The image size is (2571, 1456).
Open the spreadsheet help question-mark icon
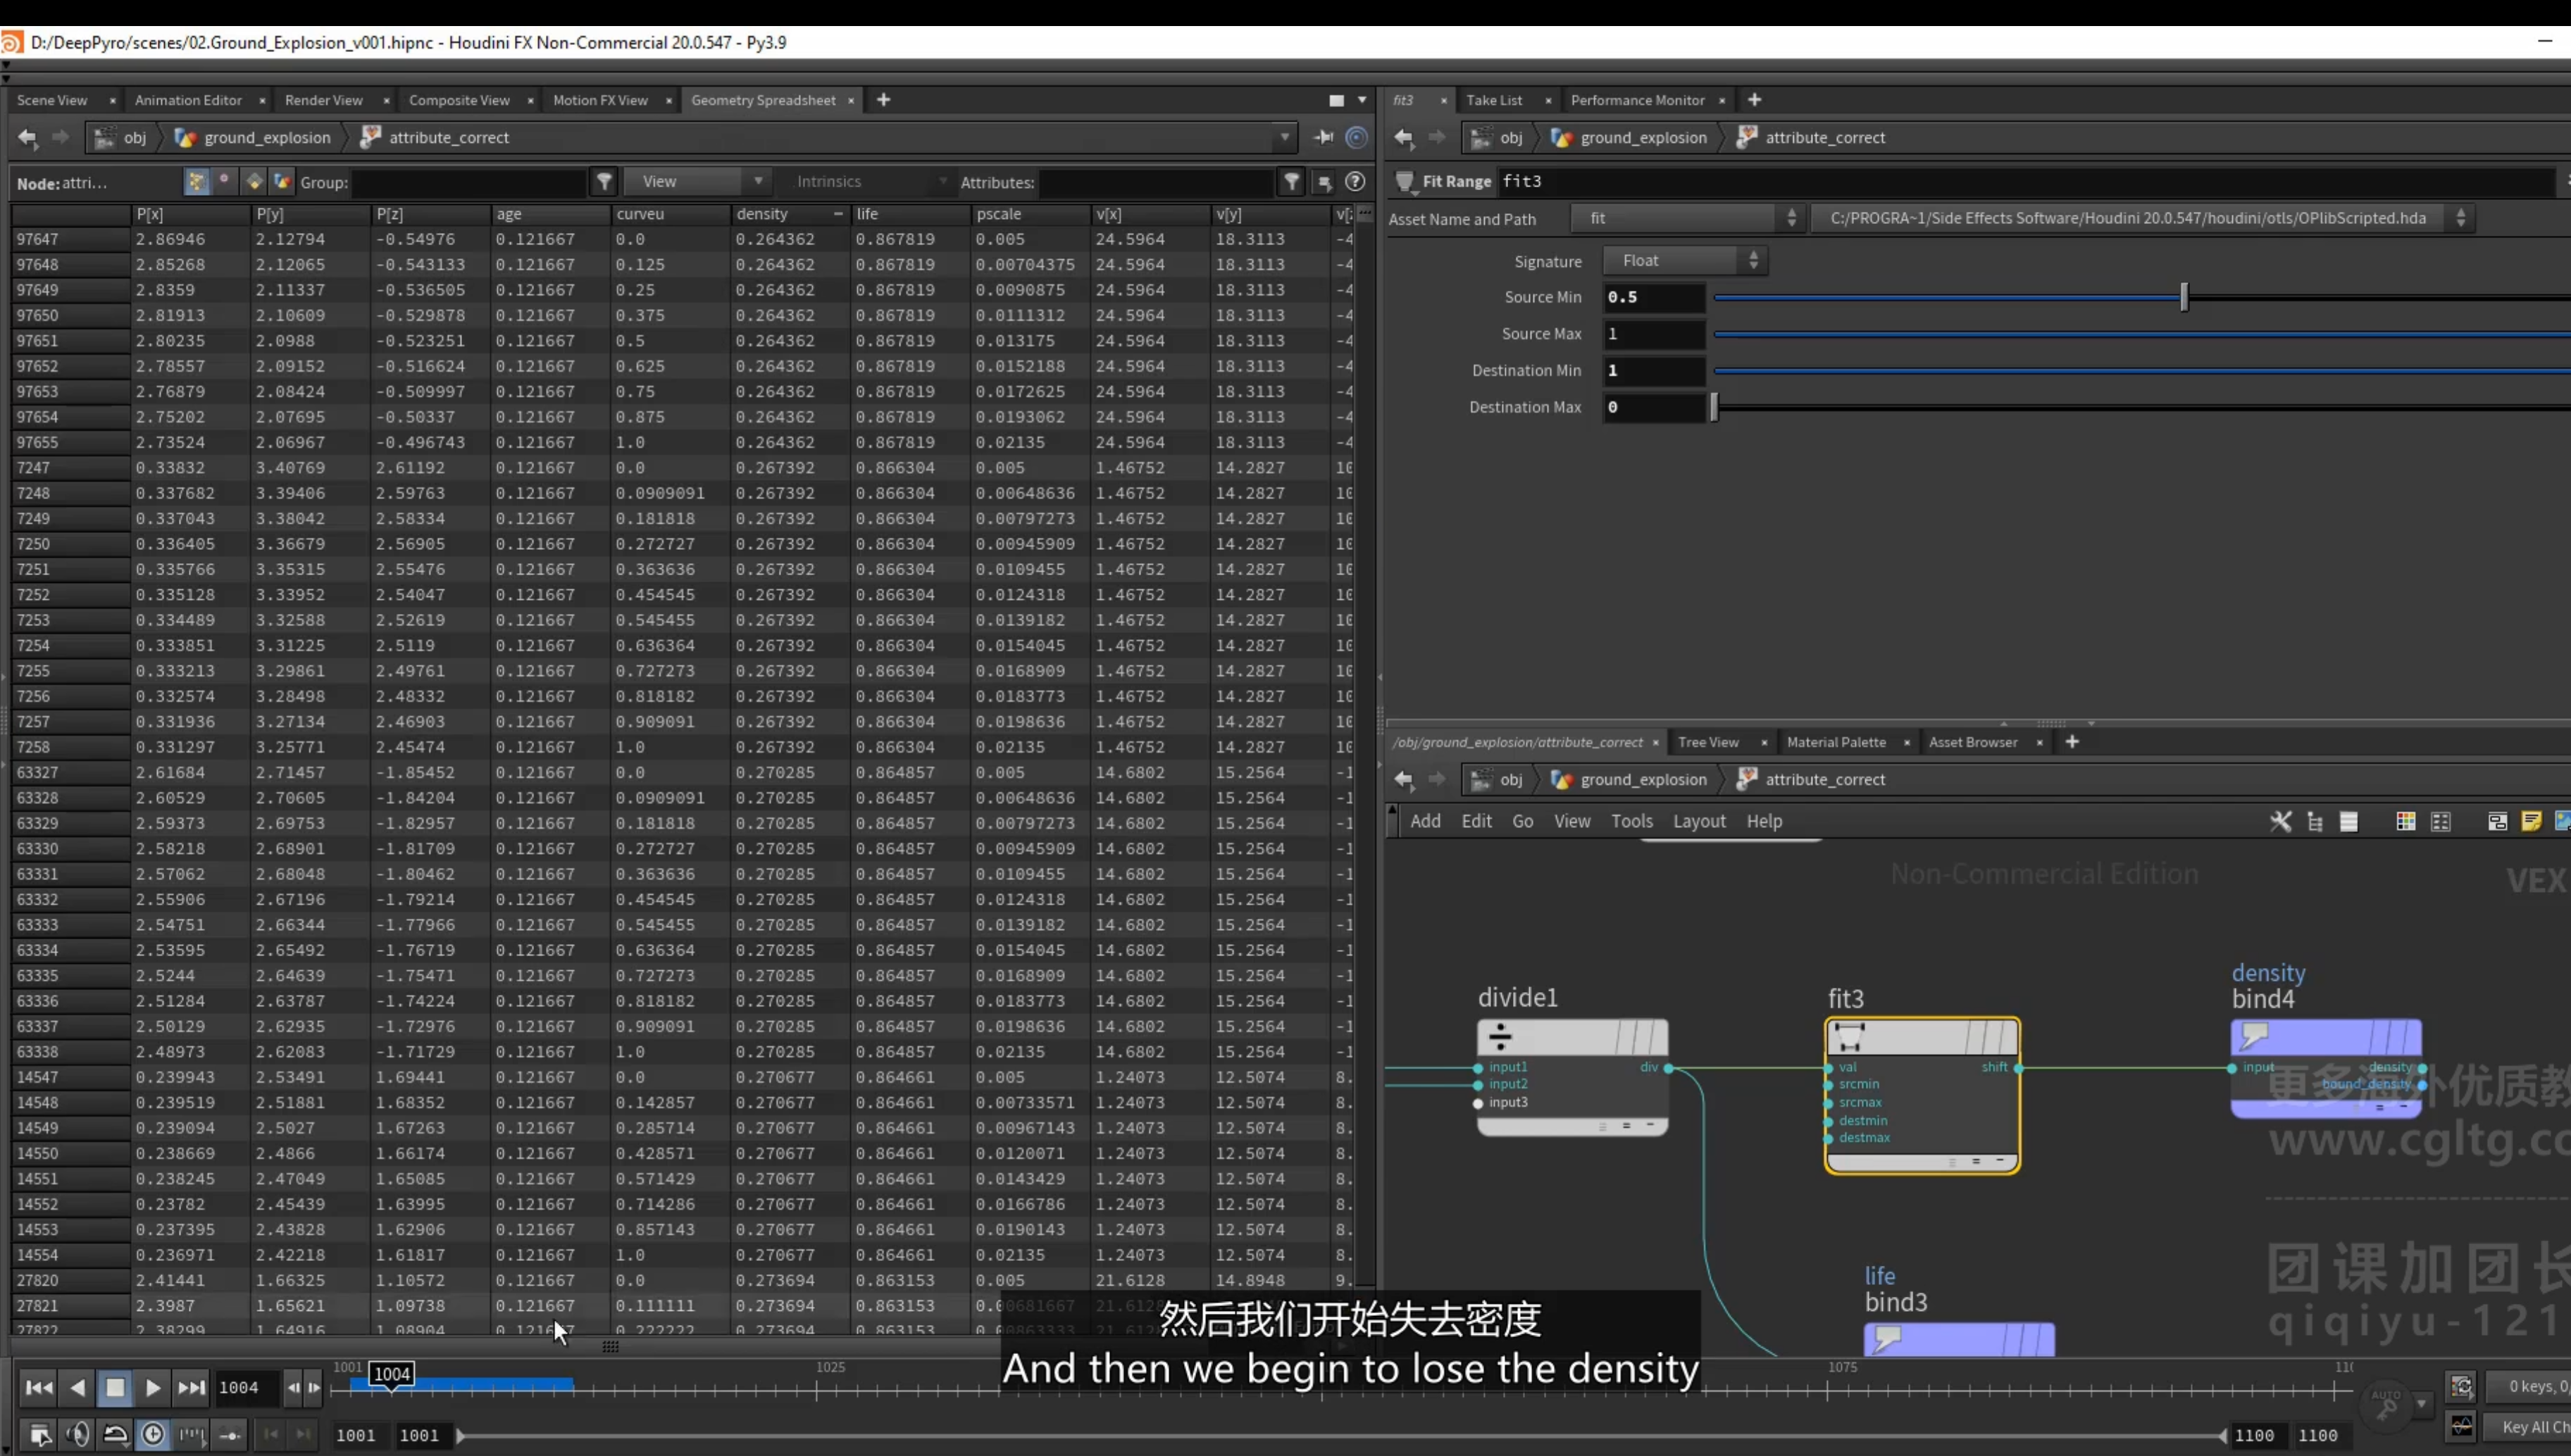coord(1355,181)
